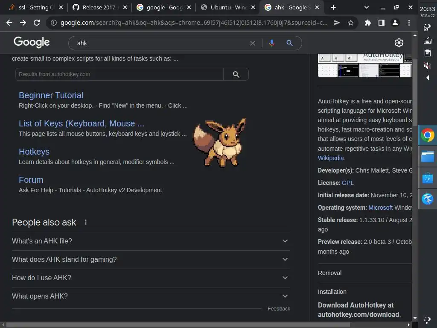
Task: Open the GPL license link
Action: click(x=347, y=183)
